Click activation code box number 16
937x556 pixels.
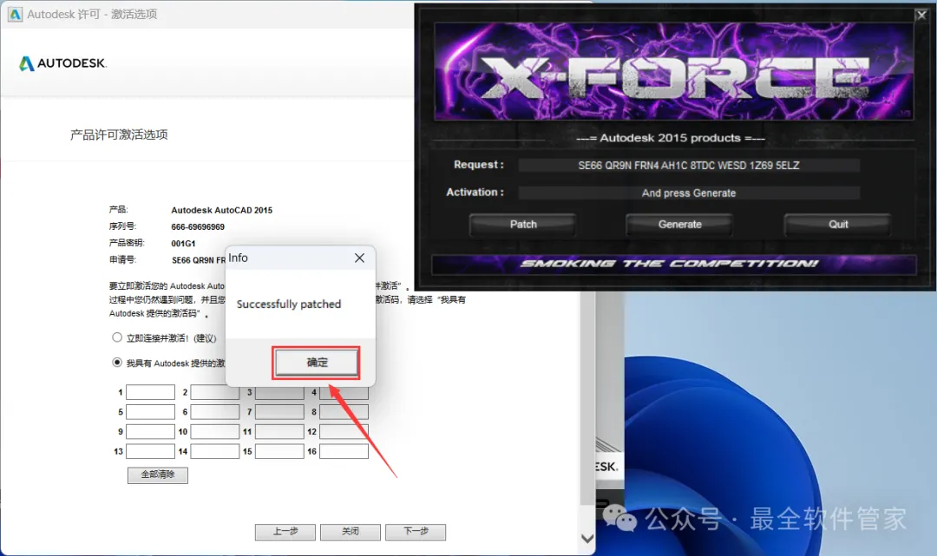click(x=344, y=452)
